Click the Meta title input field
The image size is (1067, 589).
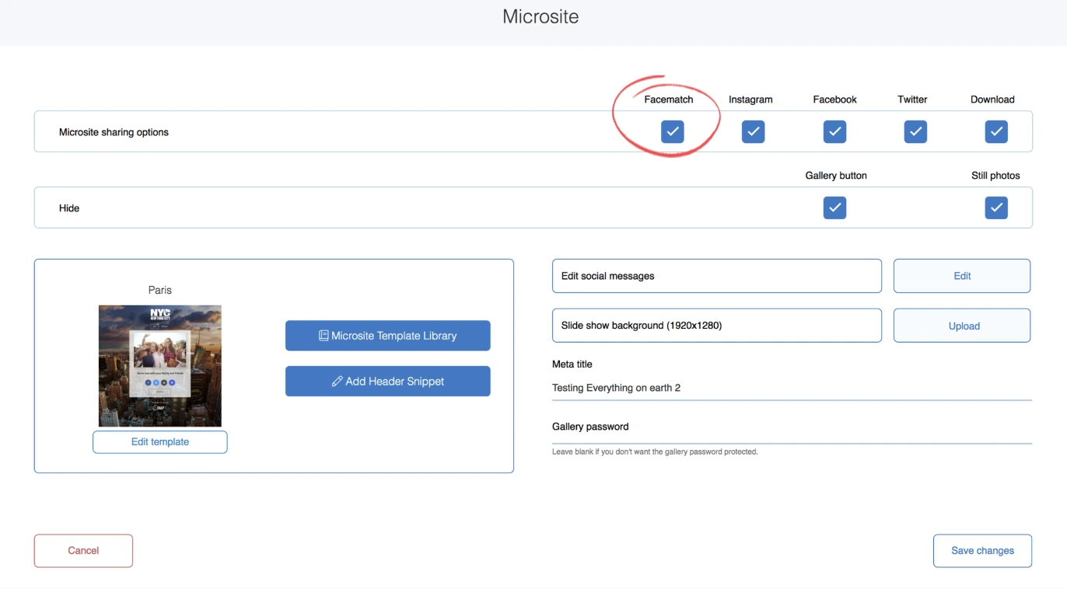coord(792,388)
